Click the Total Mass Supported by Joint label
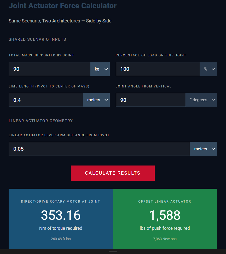Viewport: 226px width, 254px height. pyautogui.click(x=41, y=55)
